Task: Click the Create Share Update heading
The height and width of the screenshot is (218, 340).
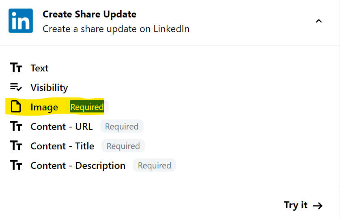Action: [90, 14]
